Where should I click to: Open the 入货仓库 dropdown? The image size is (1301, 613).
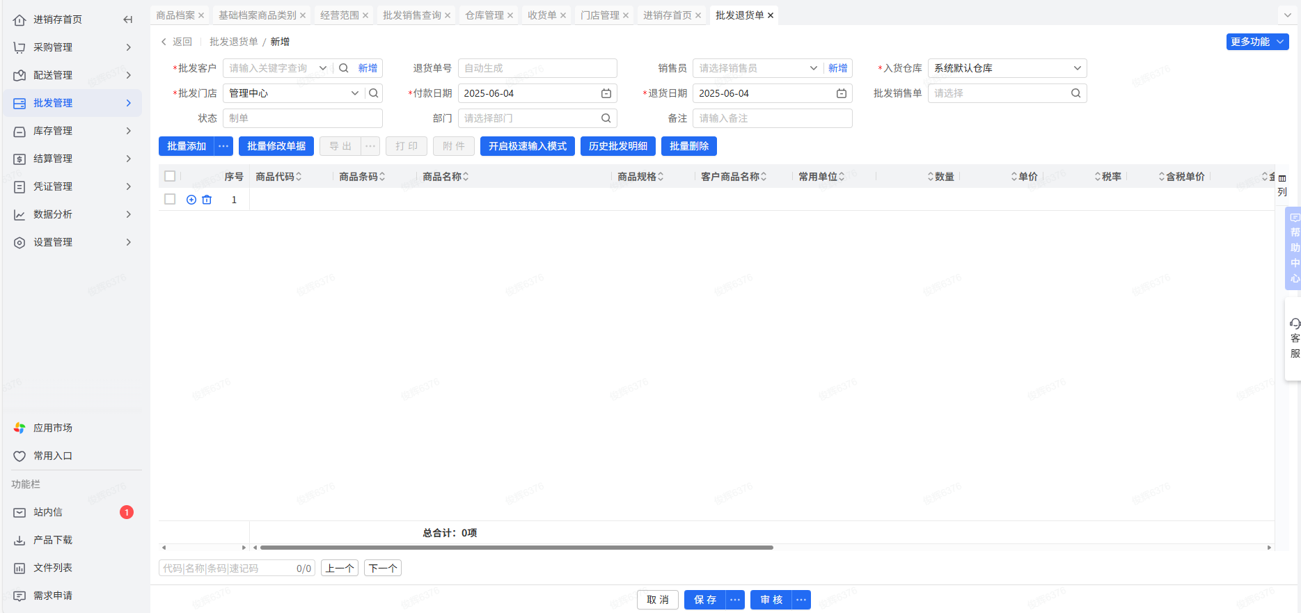[1007, 68]
